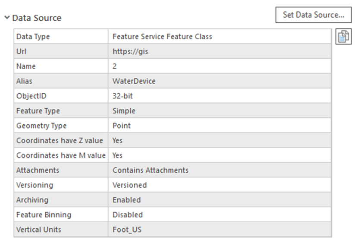Click the Feature Type Simple value

[x=124, y=111]
